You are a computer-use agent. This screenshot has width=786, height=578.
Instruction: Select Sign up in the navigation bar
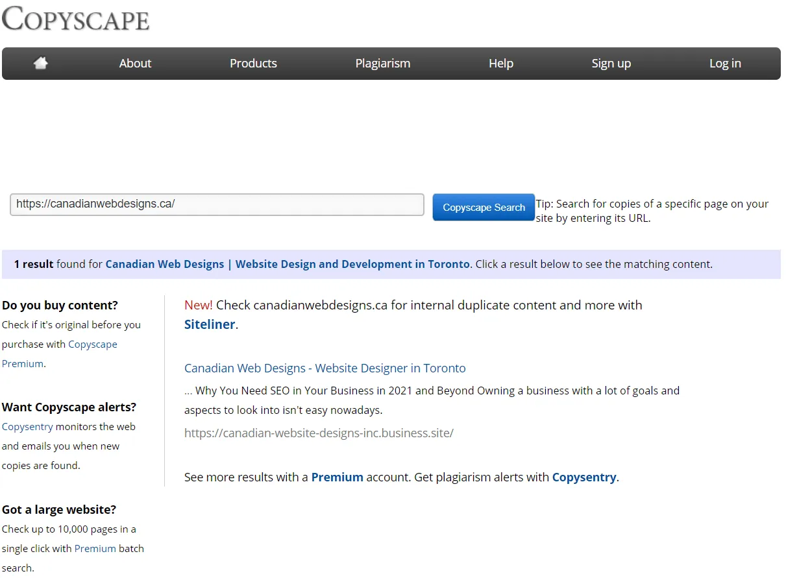tap(611, 63)
